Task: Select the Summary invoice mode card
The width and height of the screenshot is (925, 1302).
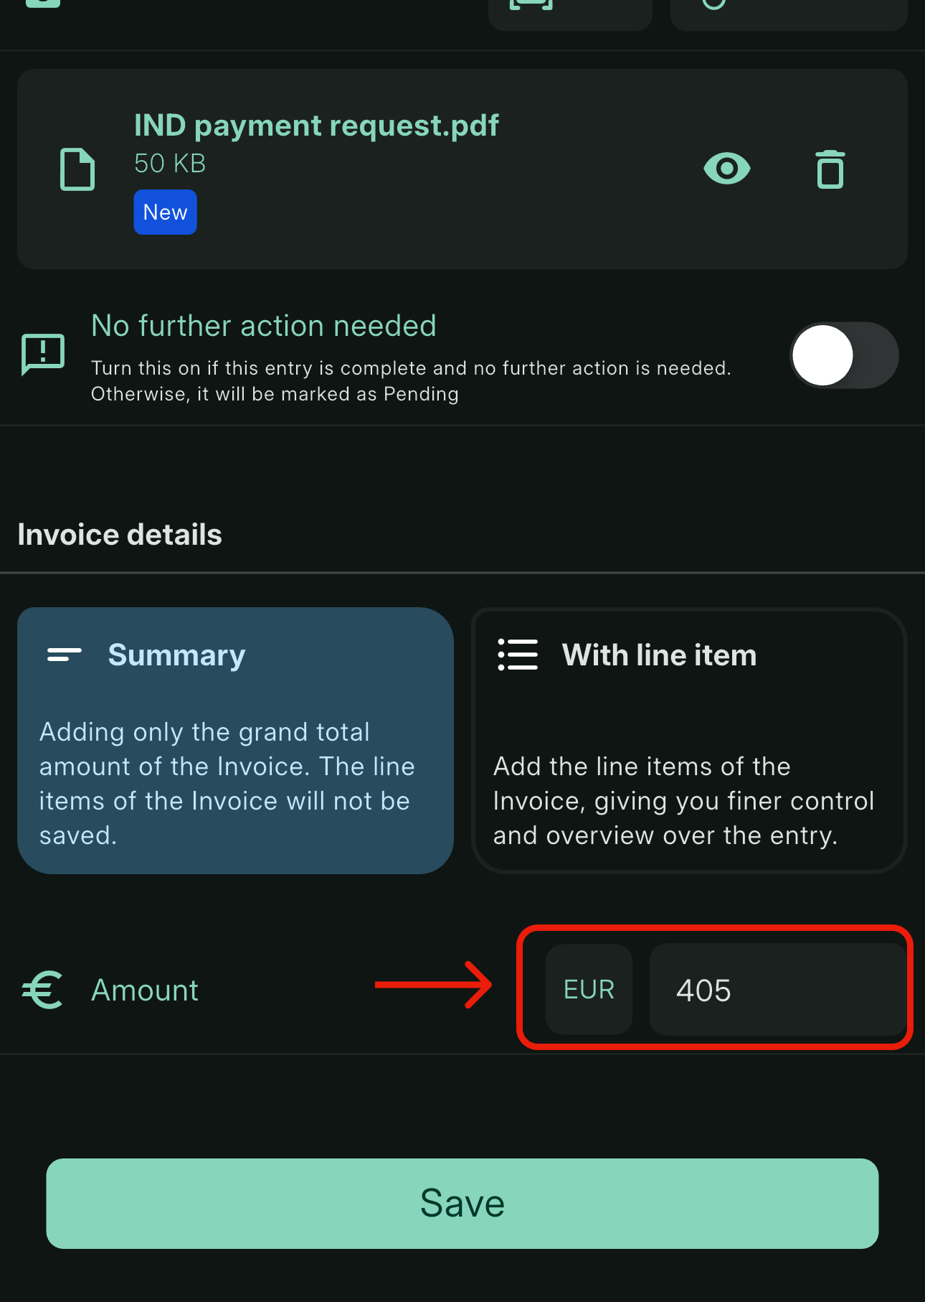Action: click(235, 741)
